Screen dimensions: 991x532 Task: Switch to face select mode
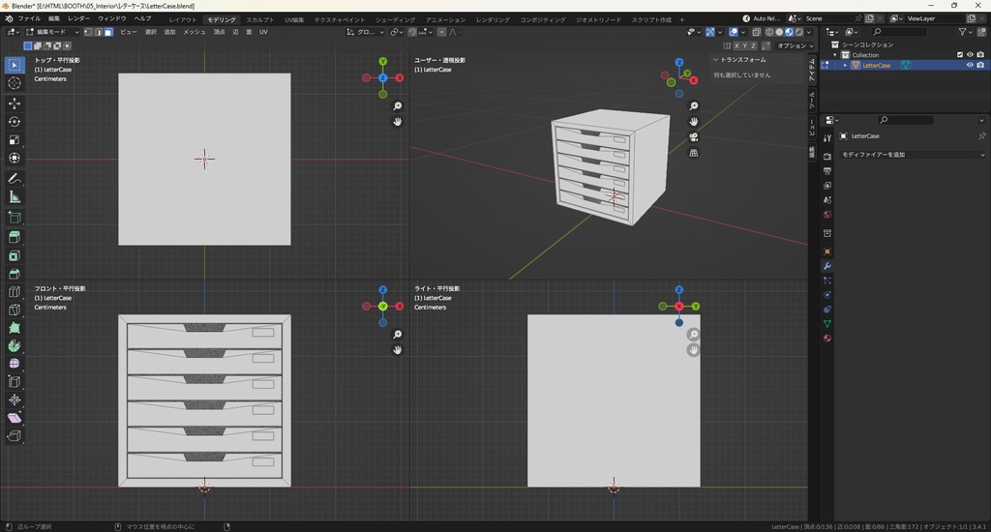tap(108, 32)
